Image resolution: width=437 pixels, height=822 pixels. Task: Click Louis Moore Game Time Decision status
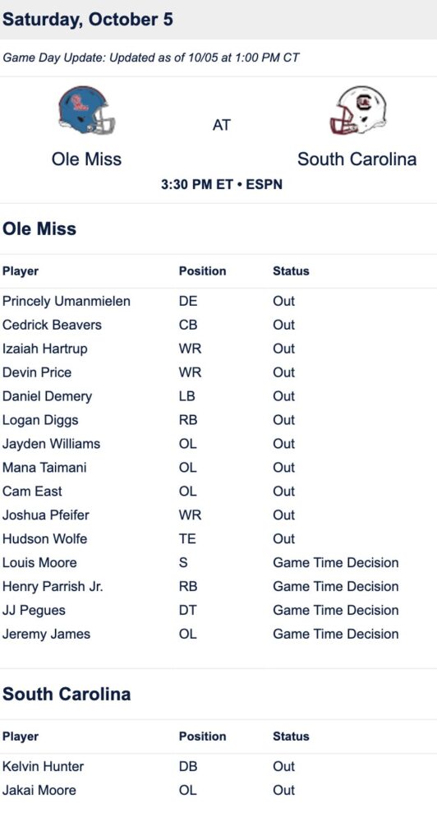(x=335, y=562)
